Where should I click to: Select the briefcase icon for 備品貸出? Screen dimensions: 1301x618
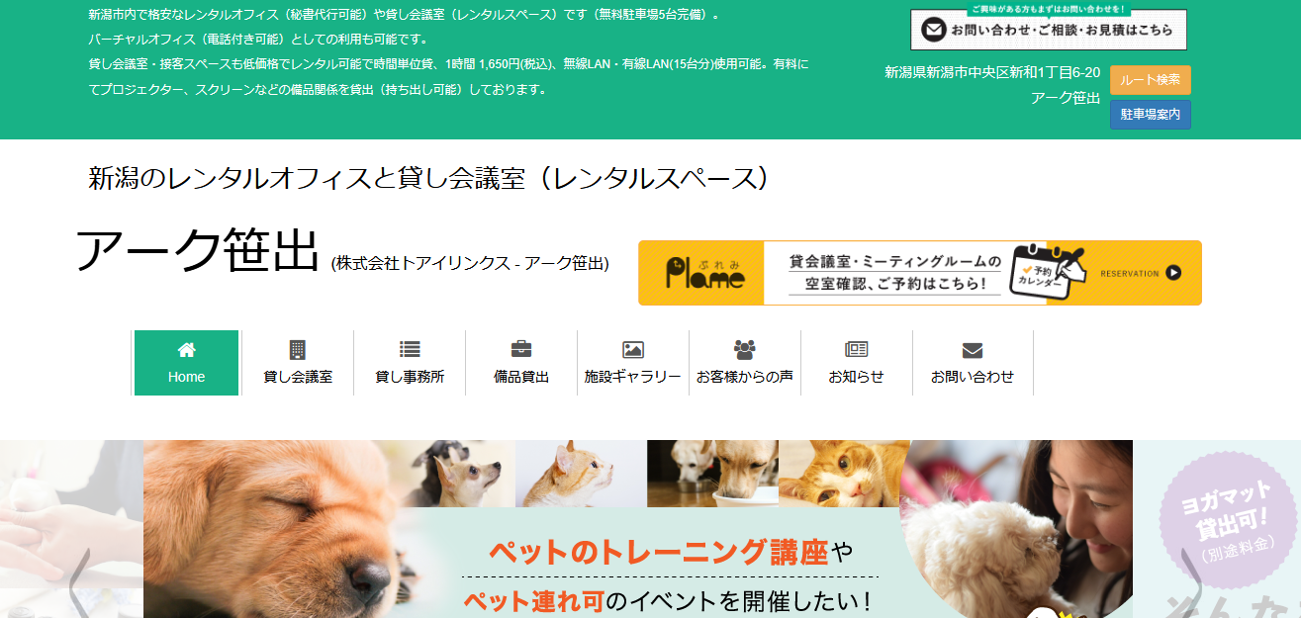click(520, 349)
